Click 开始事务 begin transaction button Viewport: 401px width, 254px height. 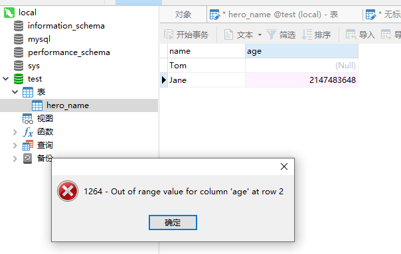pos(186,34)
